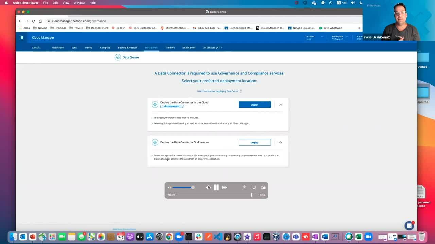The width and height of the screenshot is (435, 244).
Task: Open Finder from the Dock
Action: pyautogui.click(x=13, y=237)
